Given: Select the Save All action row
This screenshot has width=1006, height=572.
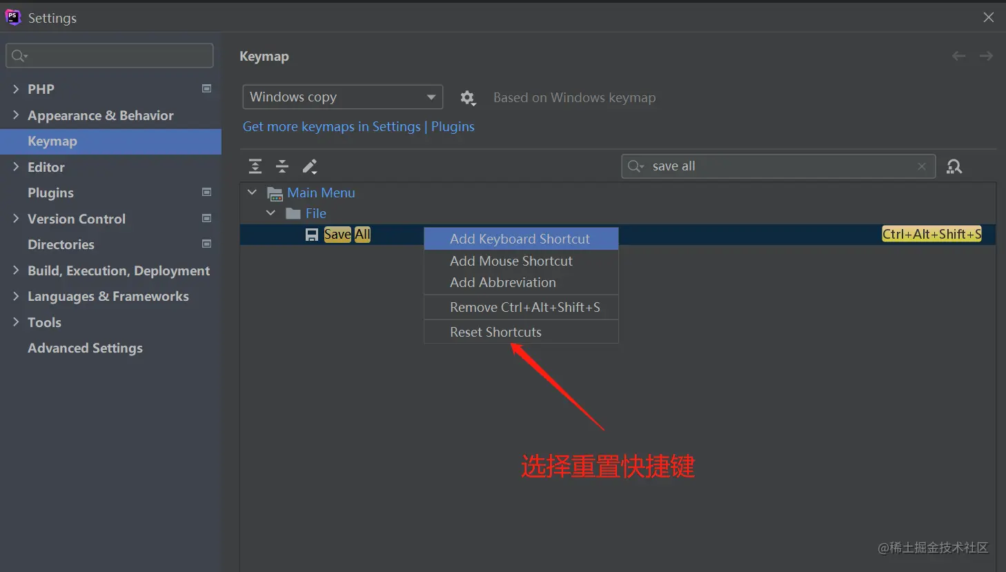Looking at the screenshot, I should point(618,235).
